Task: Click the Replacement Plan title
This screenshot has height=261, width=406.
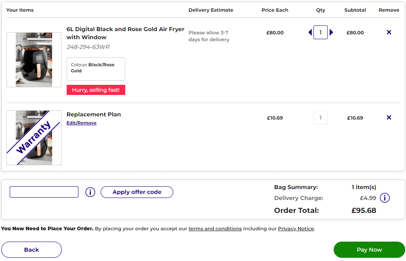Action: click(x=93, y=114)
